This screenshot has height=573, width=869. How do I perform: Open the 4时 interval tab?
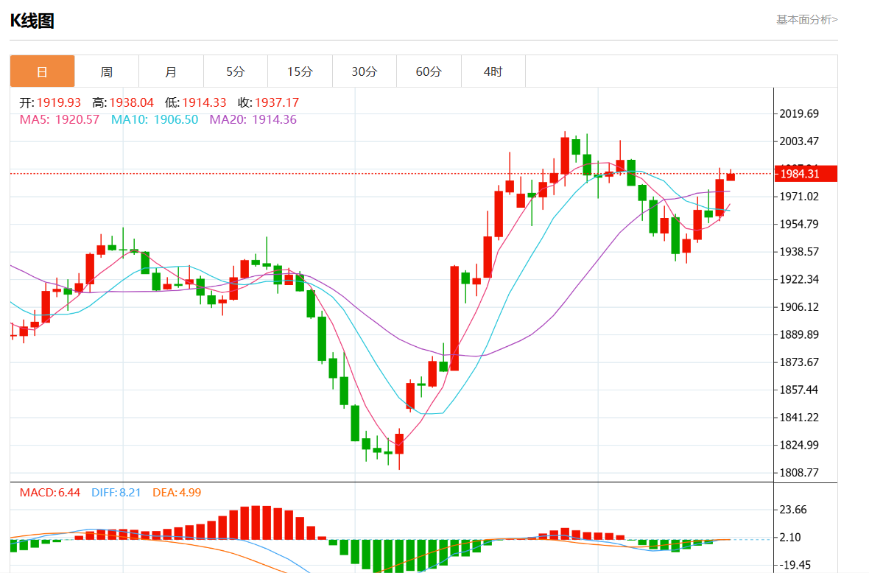pyautogui.click(x=493, y=71)
